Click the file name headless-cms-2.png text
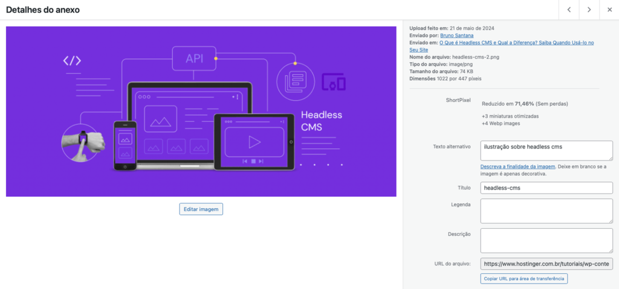Screen dimensions: 619x289 pos(476,57)
